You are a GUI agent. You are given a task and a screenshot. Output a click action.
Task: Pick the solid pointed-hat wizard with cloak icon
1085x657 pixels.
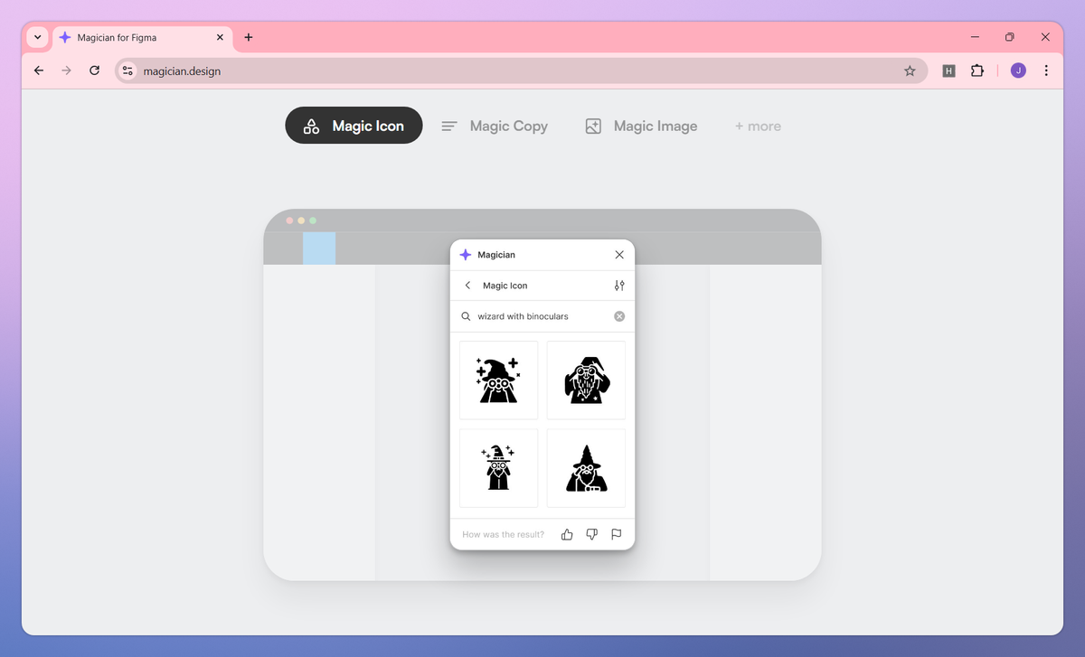[586, 467]
